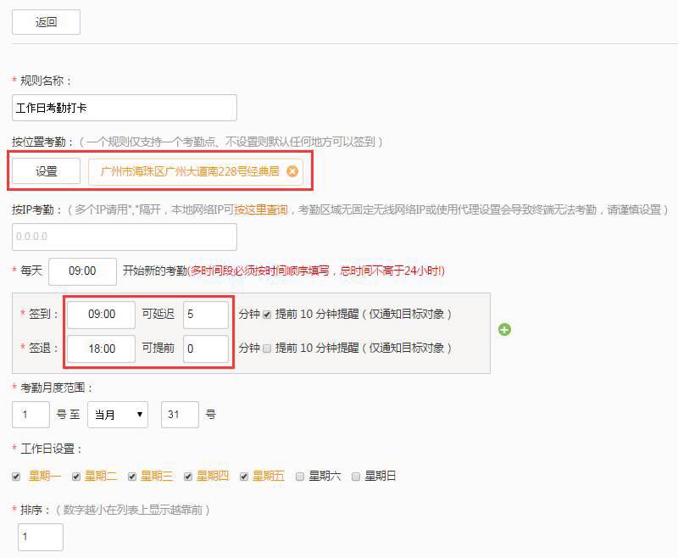Uncheck 星期五 workday
This screenshot has height=558, width=678.
click(244, 477)
